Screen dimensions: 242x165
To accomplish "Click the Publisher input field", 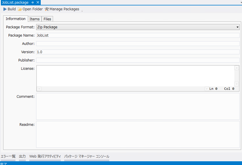I will (138, 60).
